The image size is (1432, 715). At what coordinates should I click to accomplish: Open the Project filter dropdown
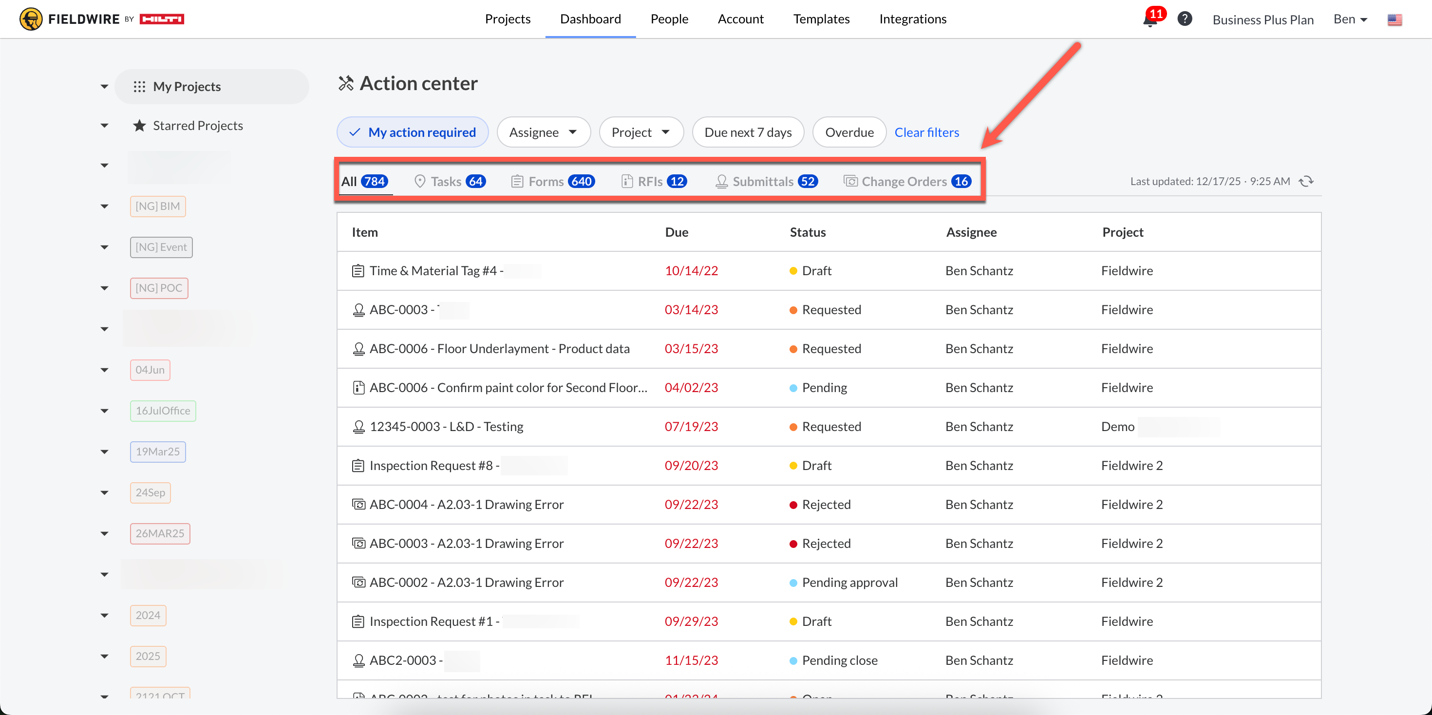[641, 132]
